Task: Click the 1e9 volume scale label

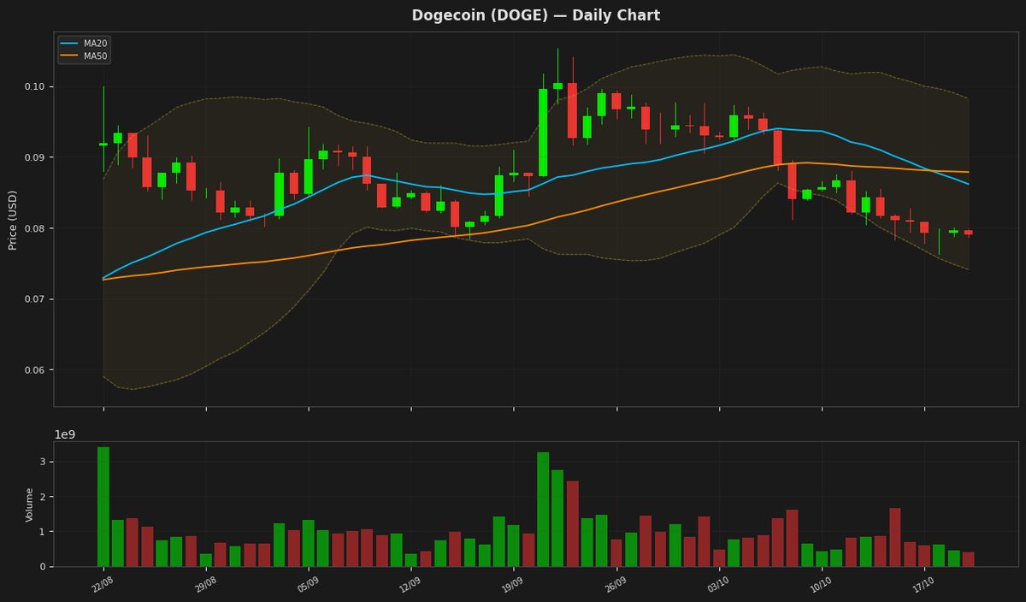Action: coord(65,434)
